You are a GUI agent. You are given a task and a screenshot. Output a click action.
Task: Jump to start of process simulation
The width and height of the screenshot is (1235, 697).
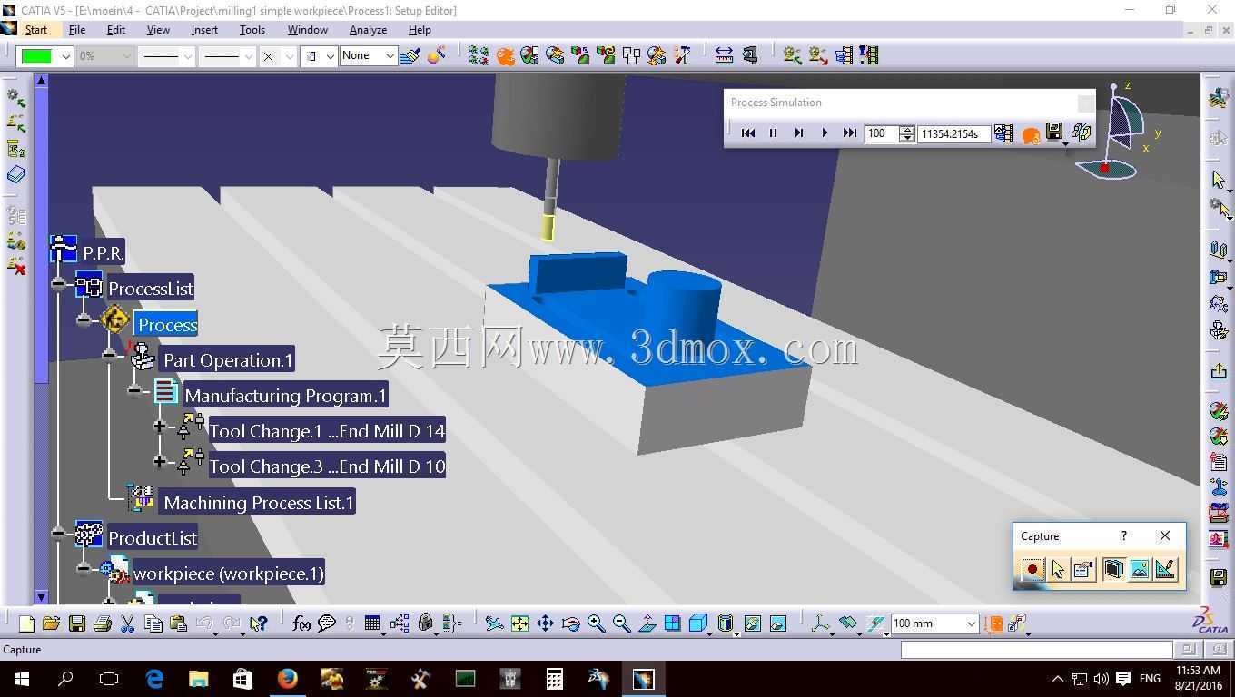click(x=748, y=133)
